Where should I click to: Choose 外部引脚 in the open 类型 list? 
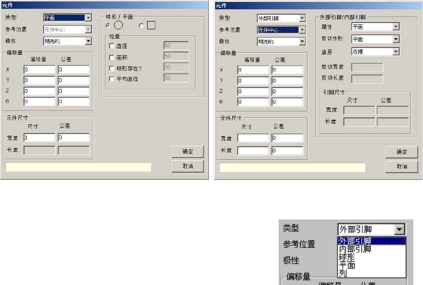tap(372, 241)
